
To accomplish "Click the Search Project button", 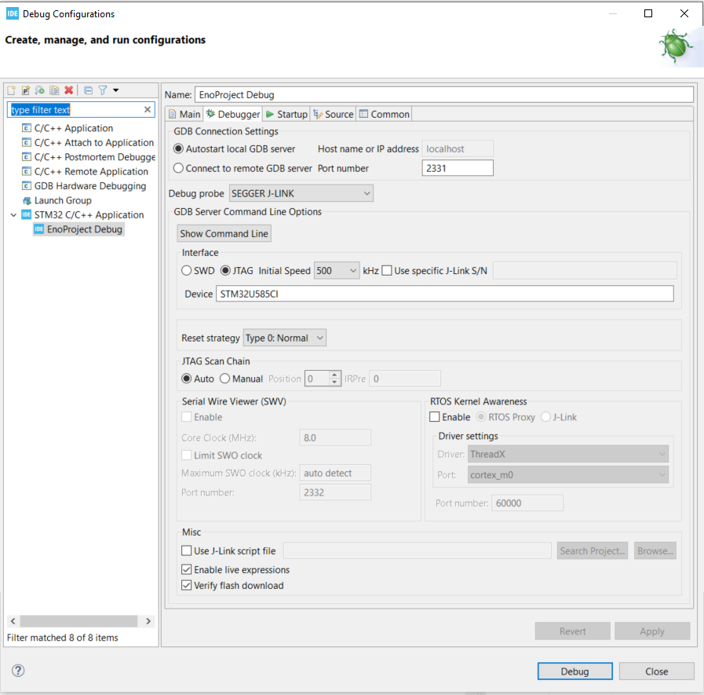I will point(593,551).
